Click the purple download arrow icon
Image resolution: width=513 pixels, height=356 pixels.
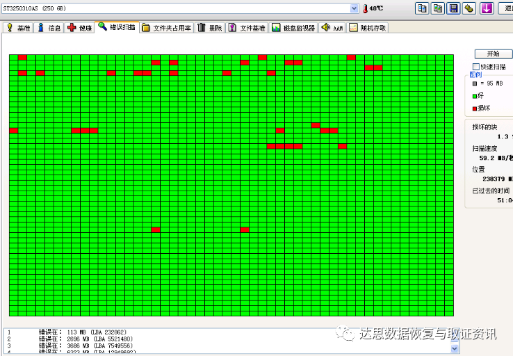[x=487, y=8]
